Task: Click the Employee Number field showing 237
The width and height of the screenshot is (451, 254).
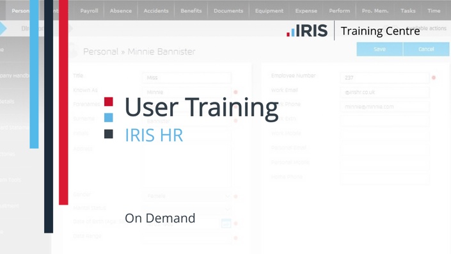Action: point(384,77)
